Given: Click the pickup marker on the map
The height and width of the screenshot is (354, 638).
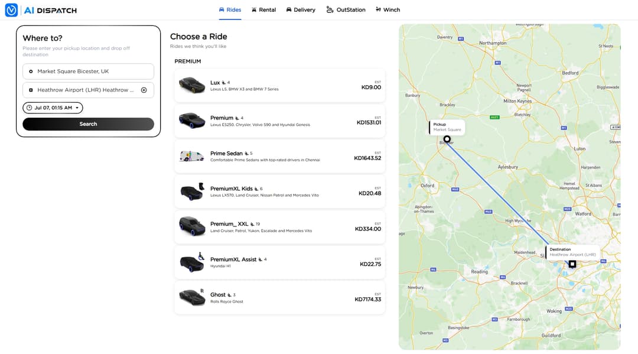Looking at the screenshot, I should [x=447, y=139].
